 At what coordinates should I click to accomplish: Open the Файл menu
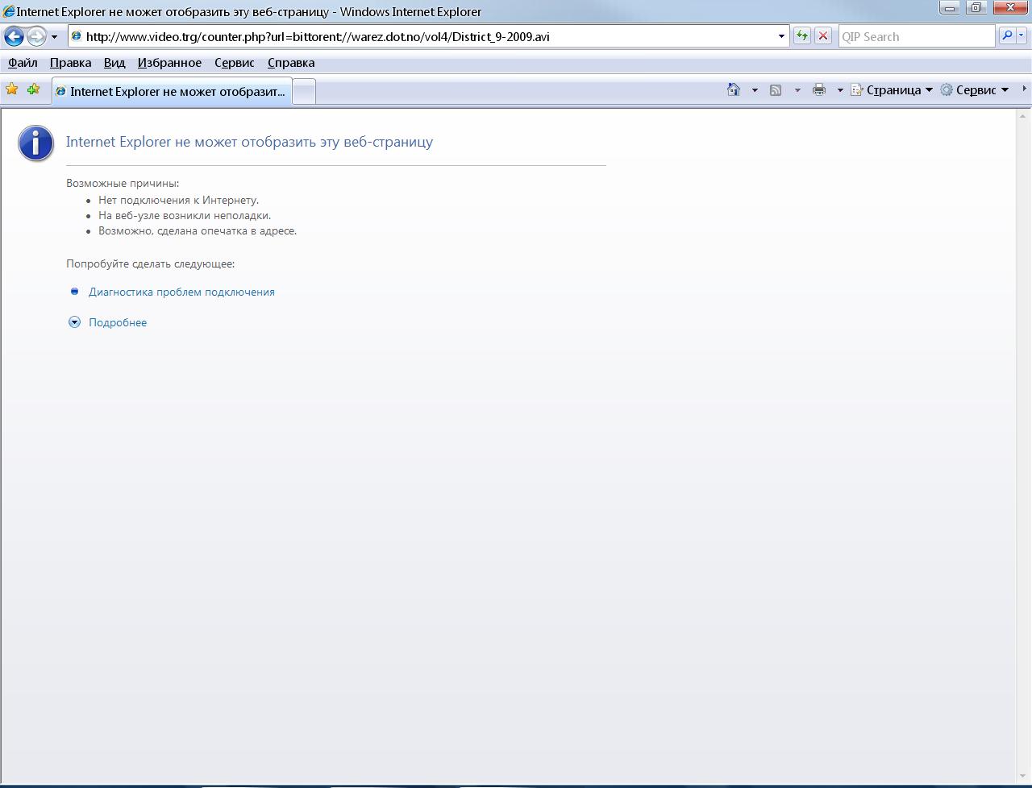point(23,63)
